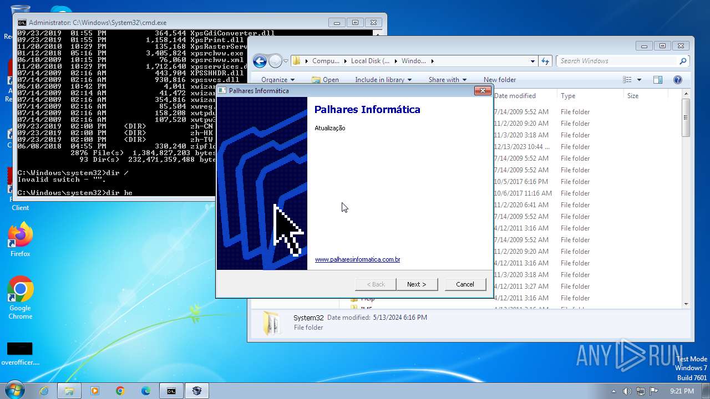Click Next in the Palhares Informática installer

417,284
